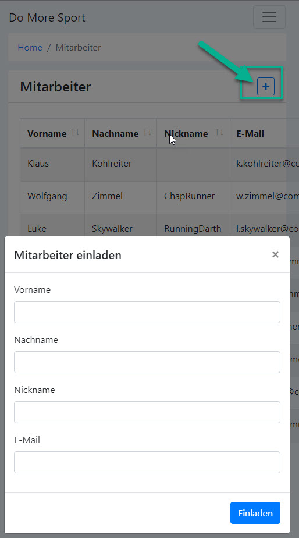Image resolution: width=299 pixels, height=538 pixels.
Task: Click the Mitarbeiter breadcrumb item
Action: click(x=78, y=47)
